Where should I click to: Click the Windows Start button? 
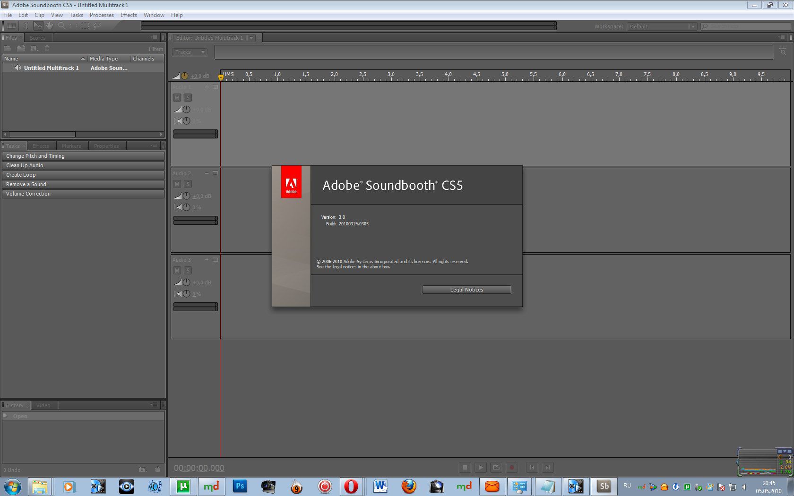tap(13, 486)
